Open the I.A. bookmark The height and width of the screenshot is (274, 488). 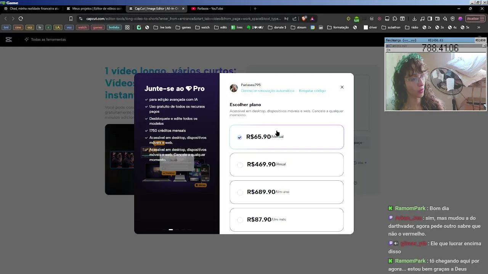coord(58,27)
